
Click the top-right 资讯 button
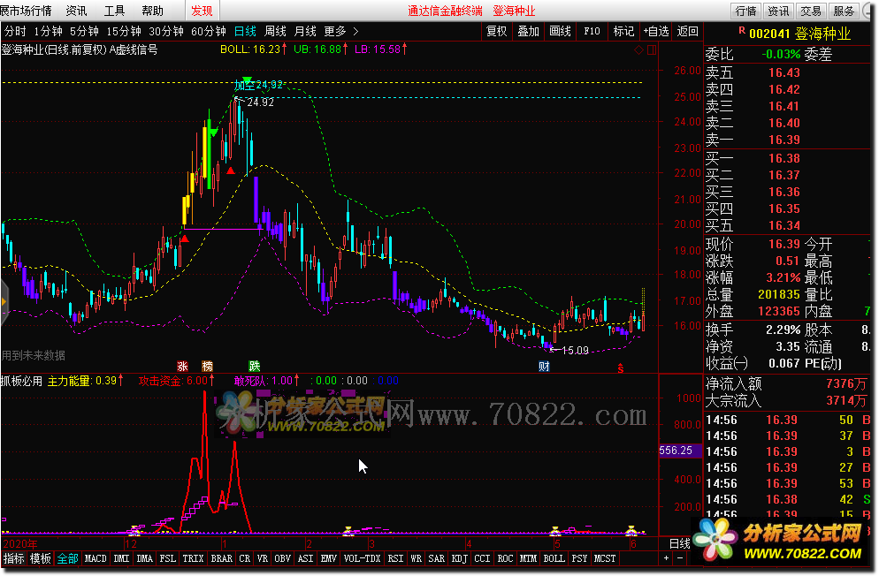coord(778,11)
